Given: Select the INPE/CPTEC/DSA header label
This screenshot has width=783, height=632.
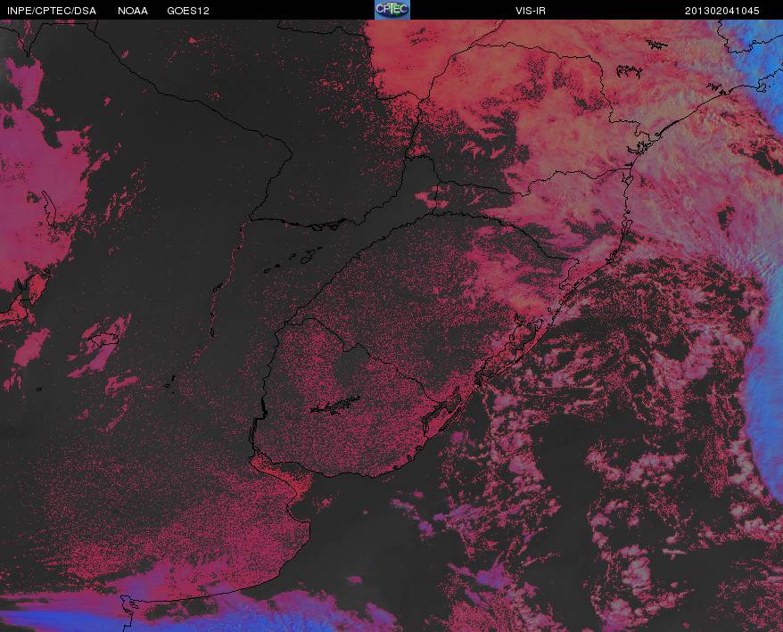Looking at the screenshot, I should pos(52,11).
